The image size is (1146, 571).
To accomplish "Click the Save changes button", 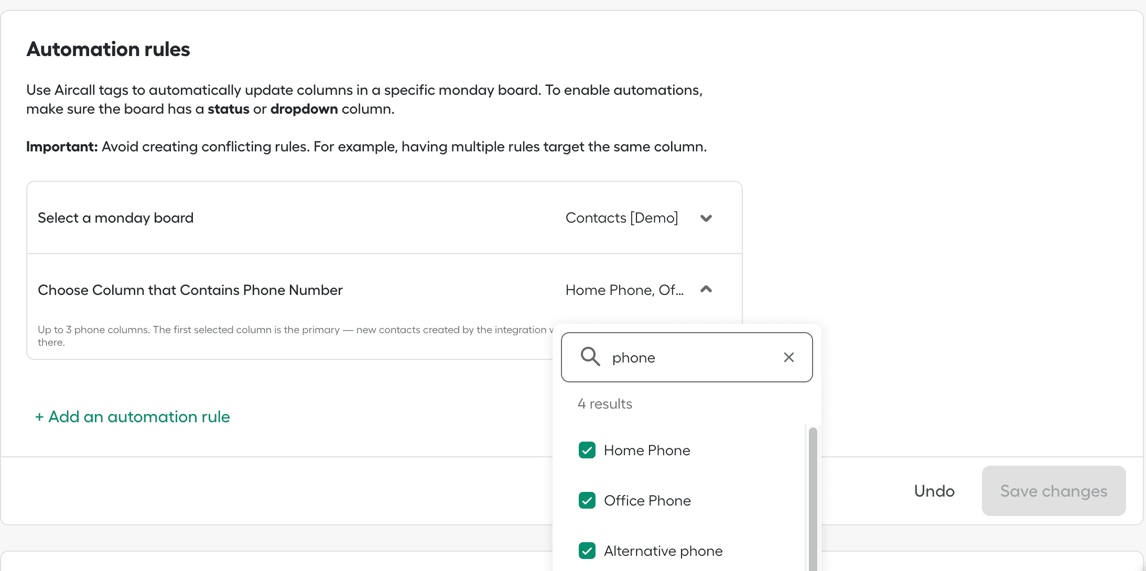I will click(x=1054, y=491).
